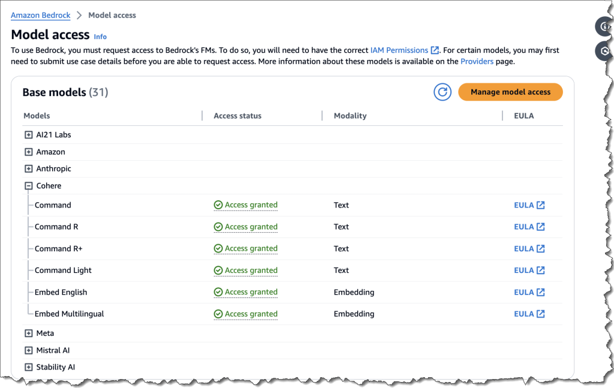Select the Command model name
Screen dimensions: 614x388
(x=53, y=205)
